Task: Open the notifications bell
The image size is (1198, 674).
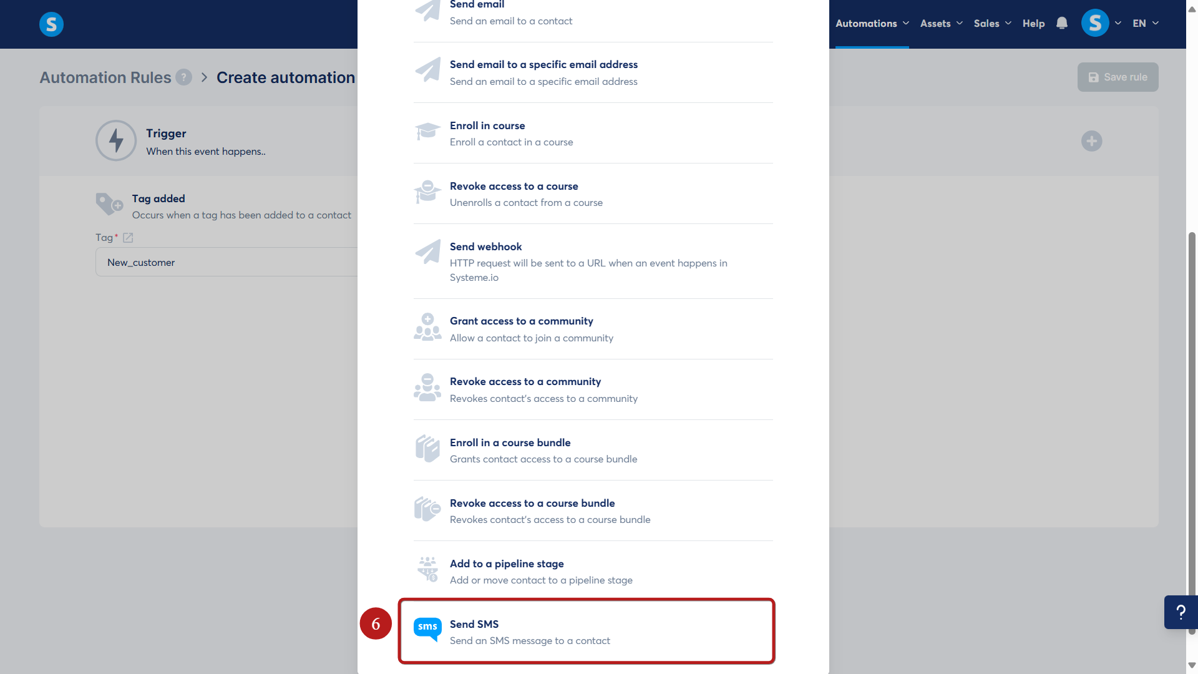Action: [1062, 23]
